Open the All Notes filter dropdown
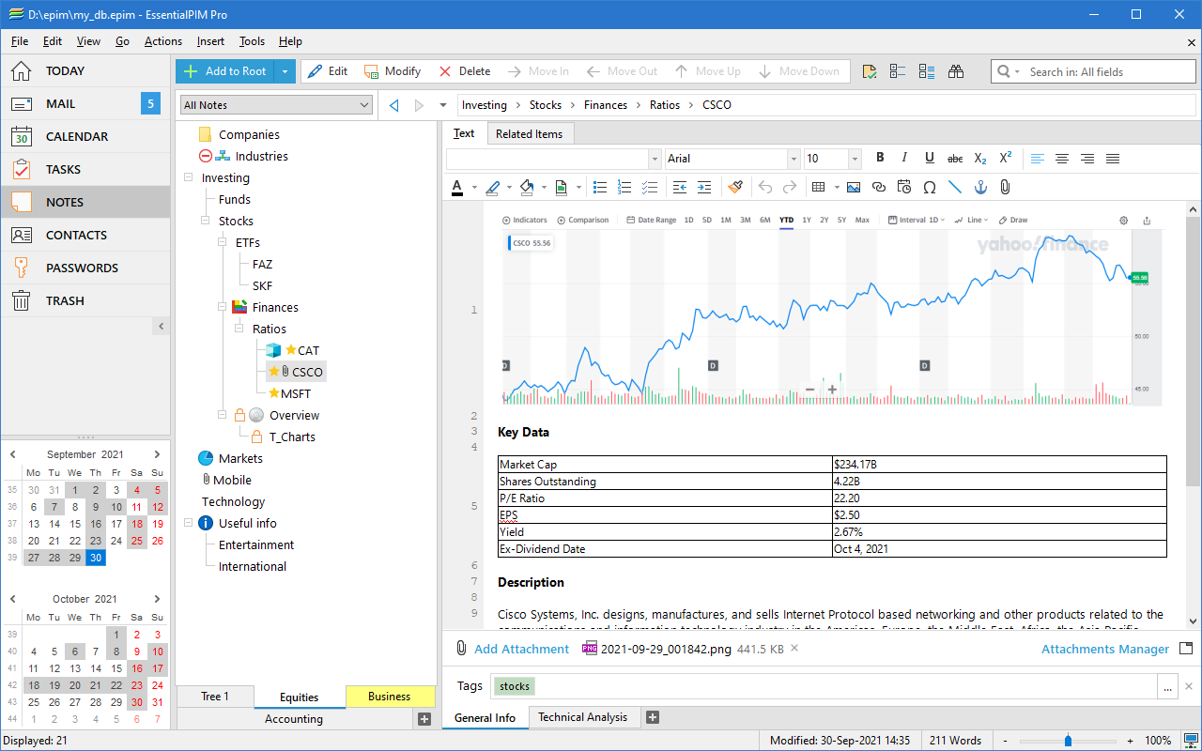Viewport: 1202px width, 751px height. pos(276,105)
